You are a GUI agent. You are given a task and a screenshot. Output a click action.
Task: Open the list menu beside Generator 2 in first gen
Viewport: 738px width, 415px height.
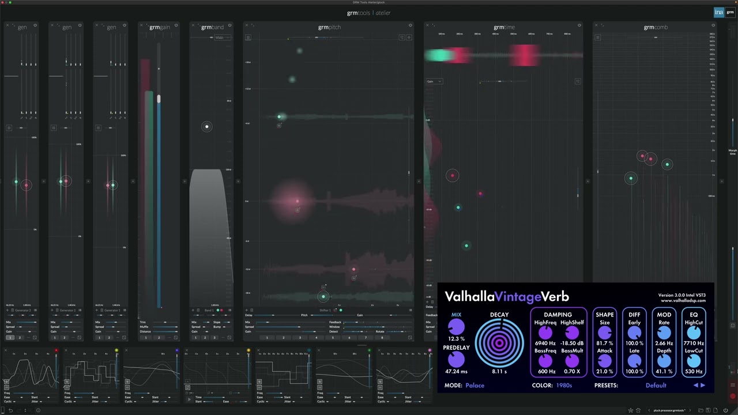coord(35,310)
